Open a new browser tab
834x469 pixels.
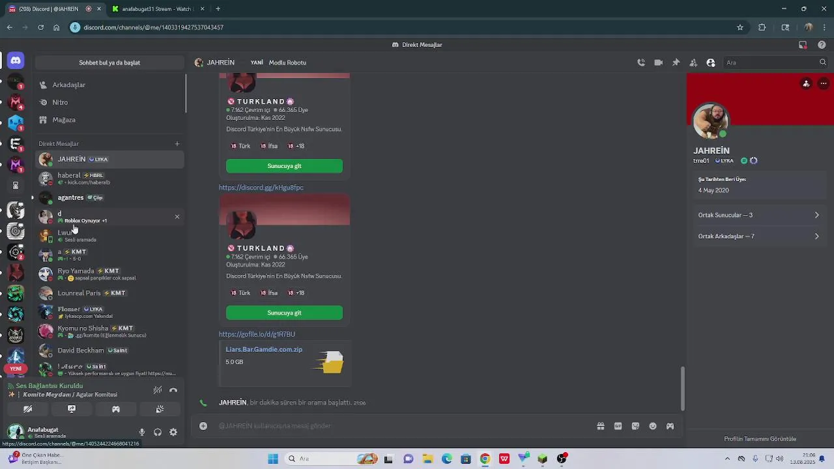pos(218,9)
